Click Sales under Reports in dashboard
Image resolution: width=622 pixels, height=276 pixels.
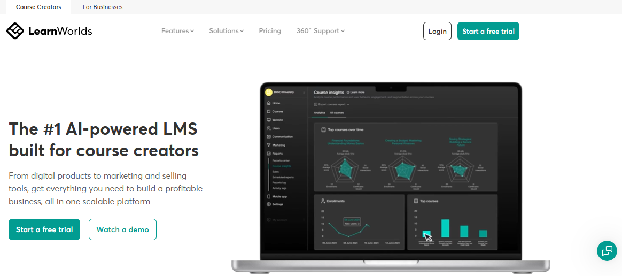(275, 172)
